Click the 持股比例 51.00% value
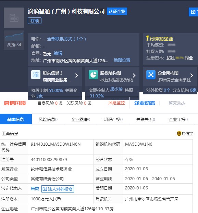Viewport: 198px width, 213px height. (56, 91)
